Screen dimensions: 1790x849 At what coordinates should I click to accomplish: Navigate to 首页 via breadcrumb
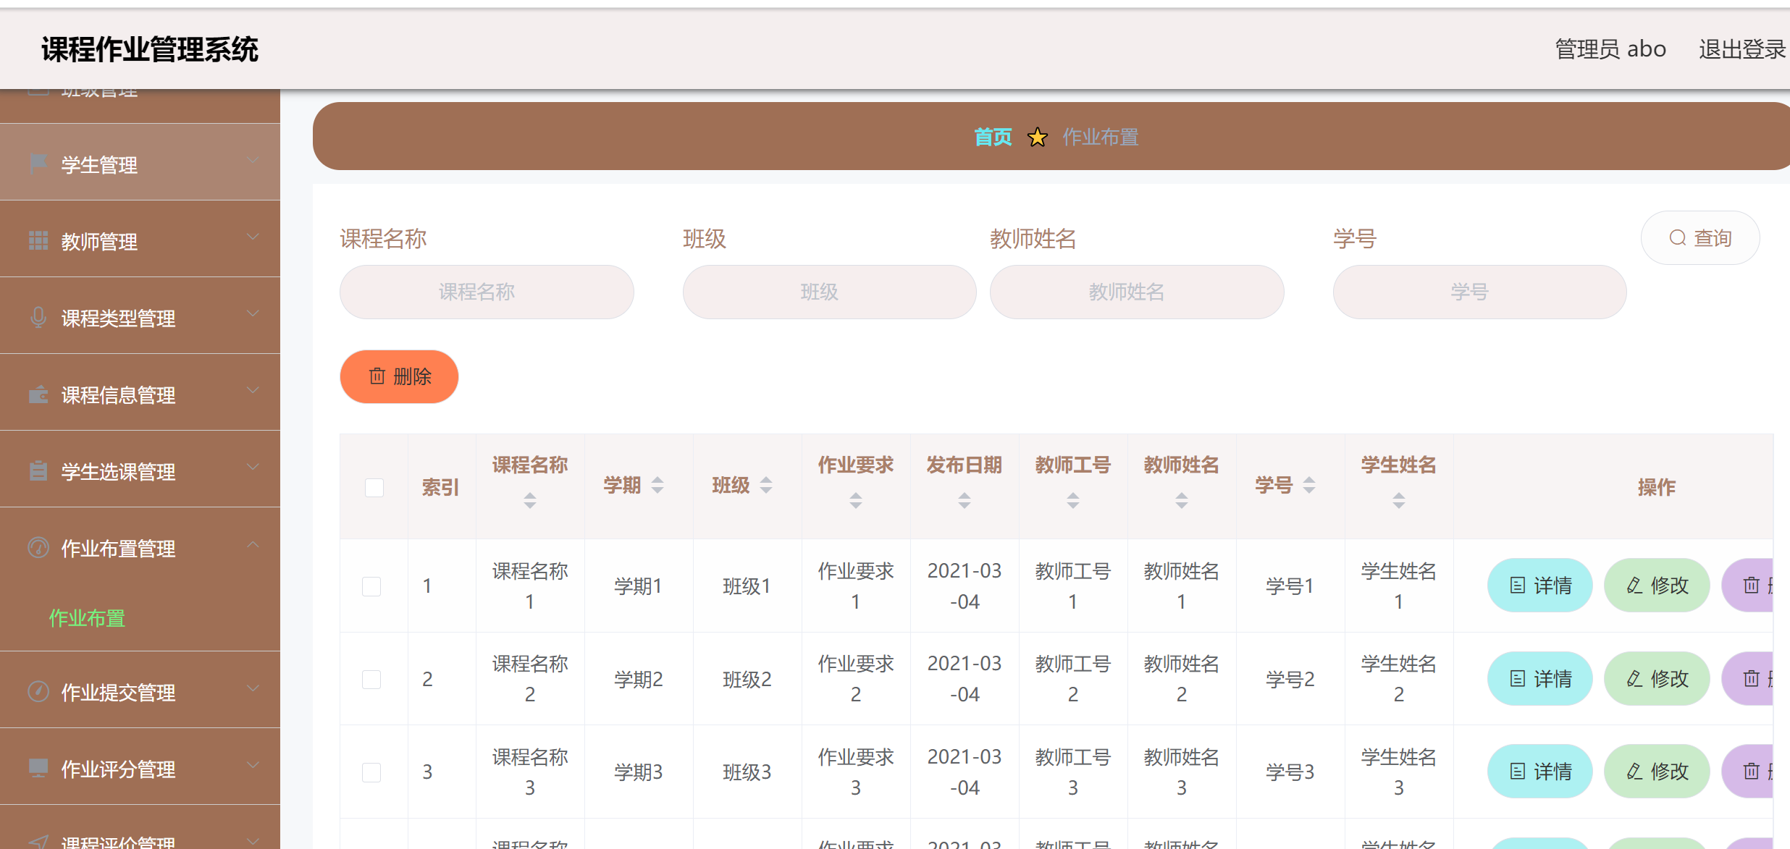click(993, 137)
